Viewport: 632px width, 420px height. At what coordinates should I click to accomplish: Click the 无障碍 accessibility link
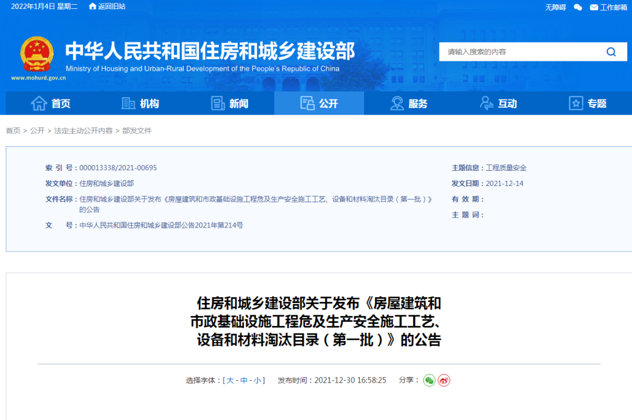pyautogui.click(x=555, y=7)
